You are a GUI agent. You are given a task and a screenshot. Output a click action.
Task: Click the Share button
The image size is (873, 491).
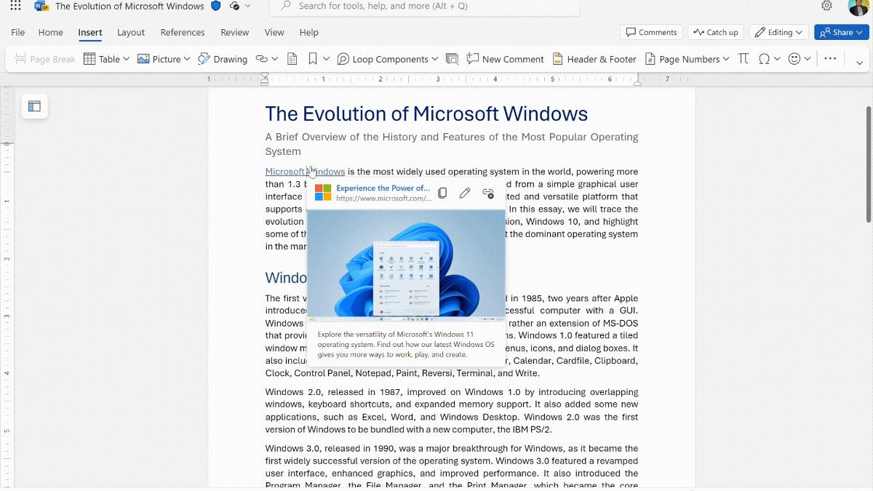point(841,32)
